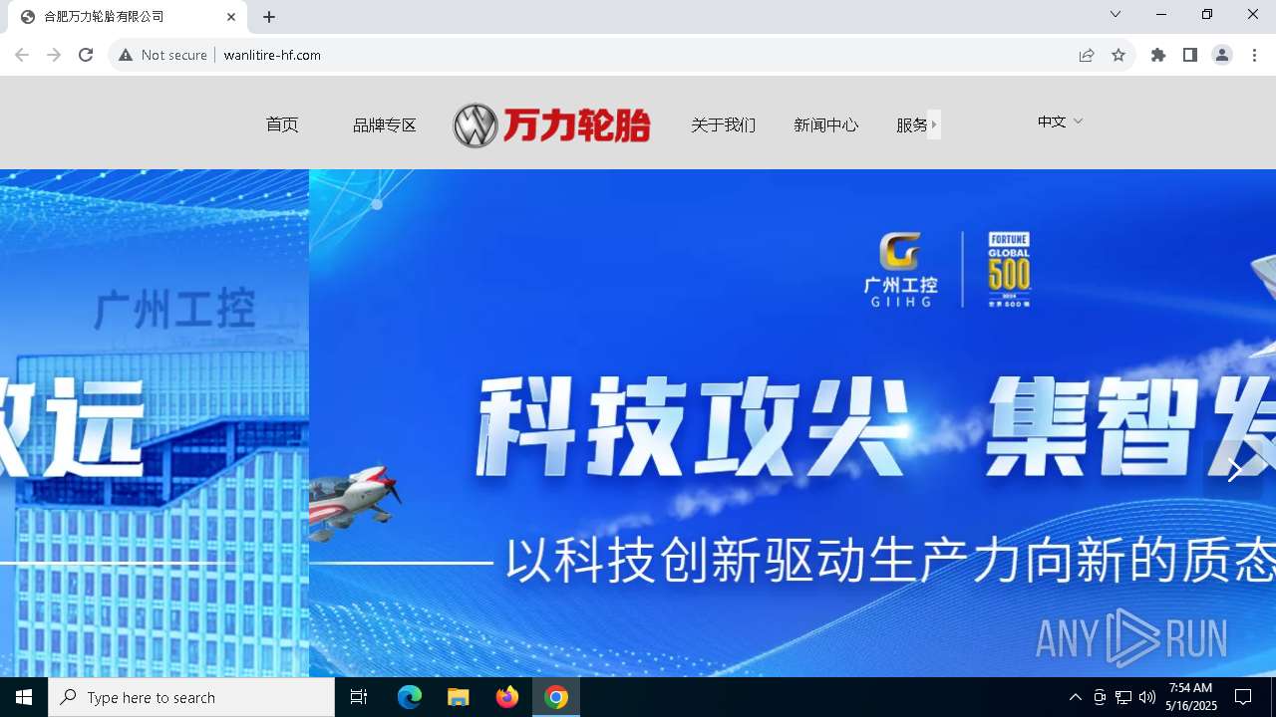The image size is (1276, 717).
Task: Bookmark this page with the star icon
Action: (1118, 55)
